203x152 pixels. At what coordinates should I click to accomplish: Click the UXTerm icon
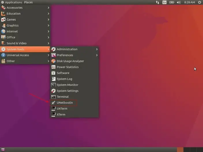pyautogui.click(x=53, y=109)
